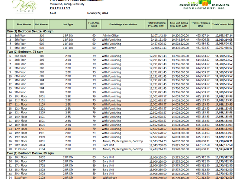Screen dimensions: 238x179
Task: Click the Cebu Green Peaks Development logo
Action: pyautogui.click(x=204, y=4)
